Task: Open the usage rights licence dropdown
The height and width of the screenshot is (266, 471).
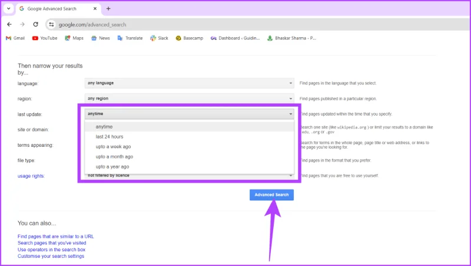Action: pyautogui.click(x=189, y=176)
